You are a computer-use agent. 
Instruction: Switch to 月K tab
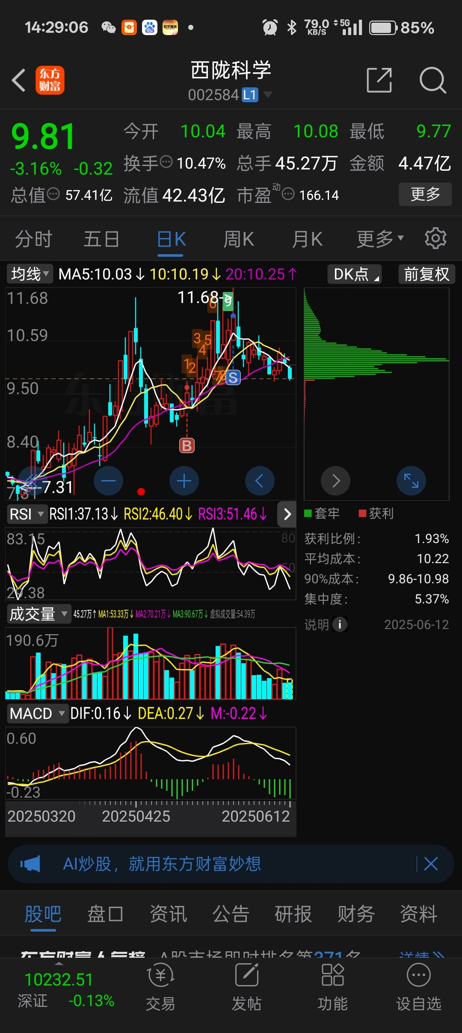pyautogui.click(x=307, y=239)
